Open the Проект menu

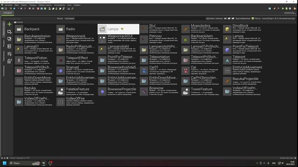tap(24, 5)
